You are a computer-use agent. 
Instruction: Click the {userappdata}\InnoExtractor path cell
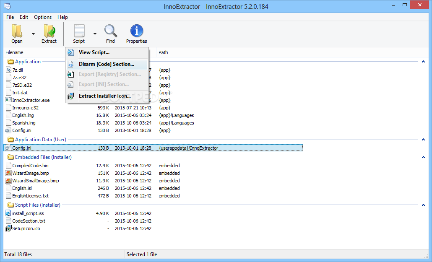coord(188,148)
